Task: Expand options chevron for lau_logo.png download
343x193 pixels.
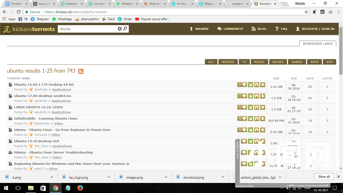Action: [x=109, y=177]
